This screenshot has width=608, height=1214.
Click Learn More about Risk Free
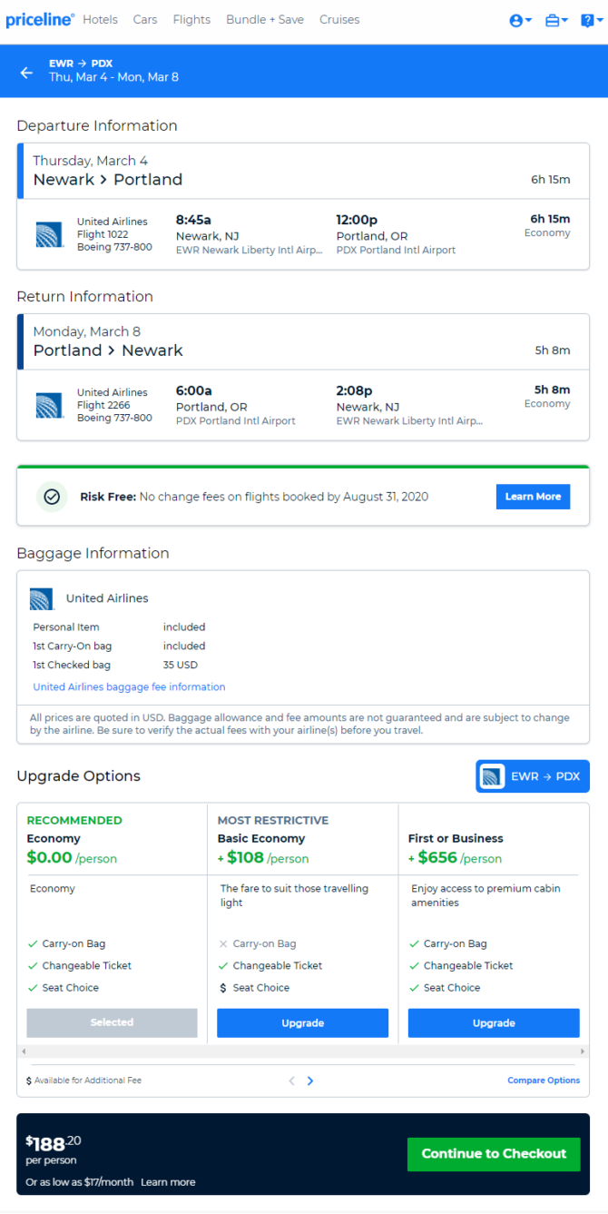point(533,497)
